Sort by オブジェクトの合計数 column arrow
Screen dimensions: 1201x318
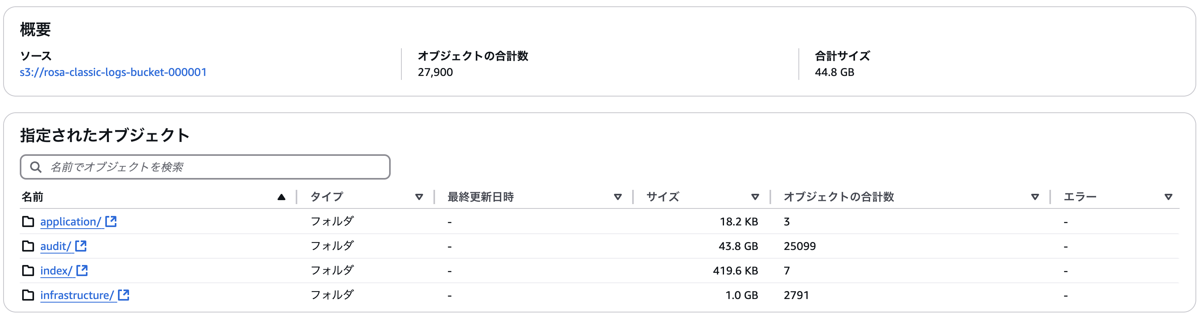point(1035,197)
